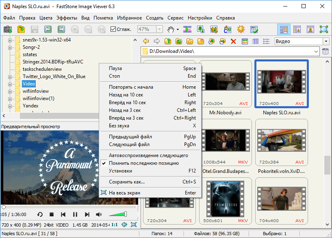Choose Установки in context menu
332x238 pixels.
click(x=150, y=171)
